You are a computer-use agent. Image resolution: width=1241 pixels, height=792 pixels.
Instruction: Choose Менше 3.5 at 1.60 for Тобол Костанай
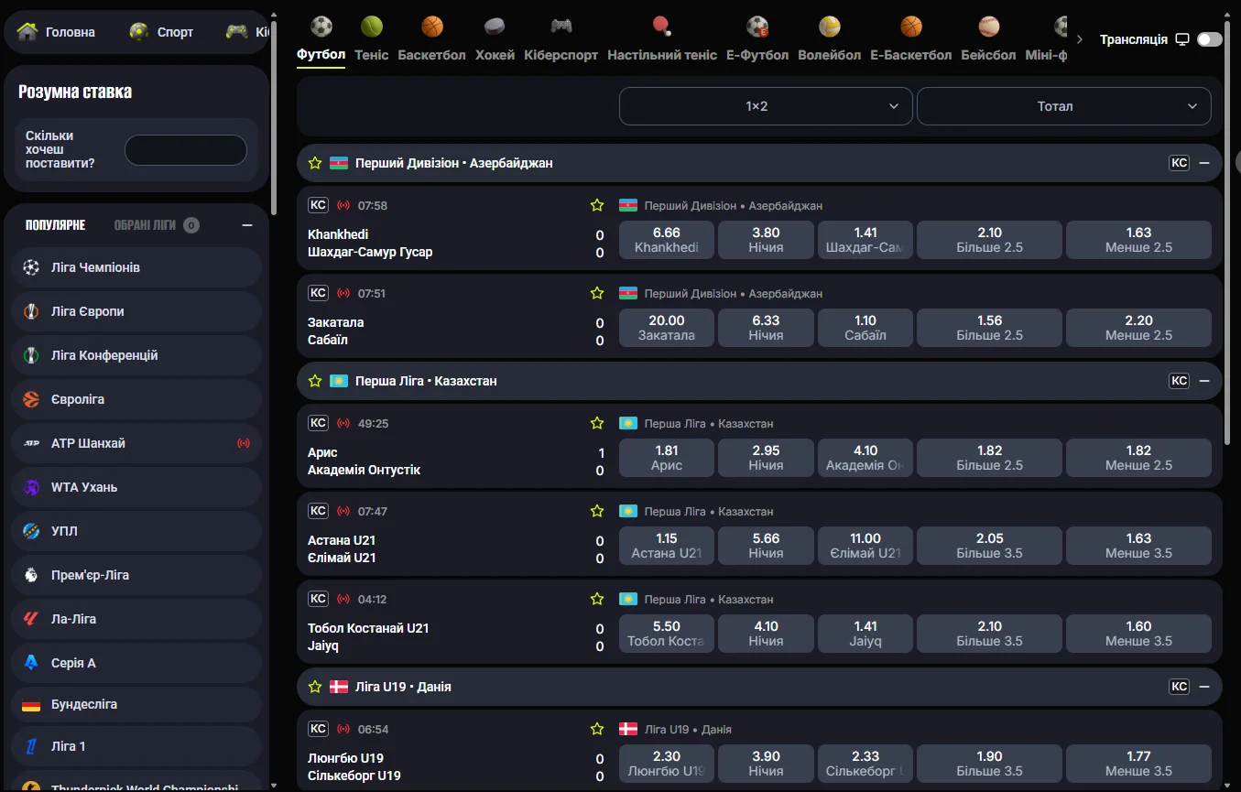[1138, 634]
